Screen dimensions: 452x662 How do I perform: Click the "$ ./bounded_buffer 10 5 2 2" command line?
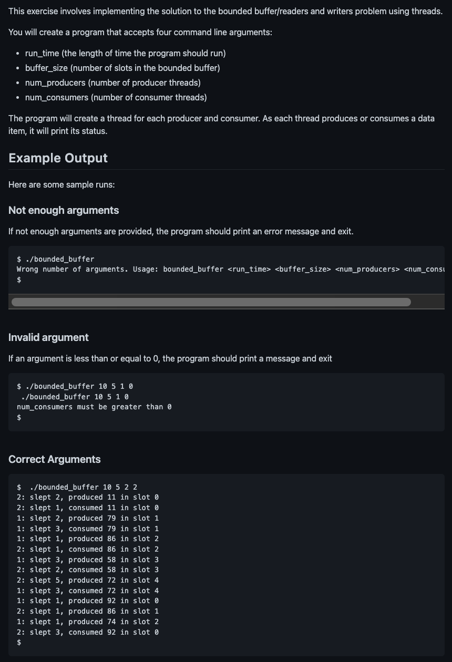point(77,487)
